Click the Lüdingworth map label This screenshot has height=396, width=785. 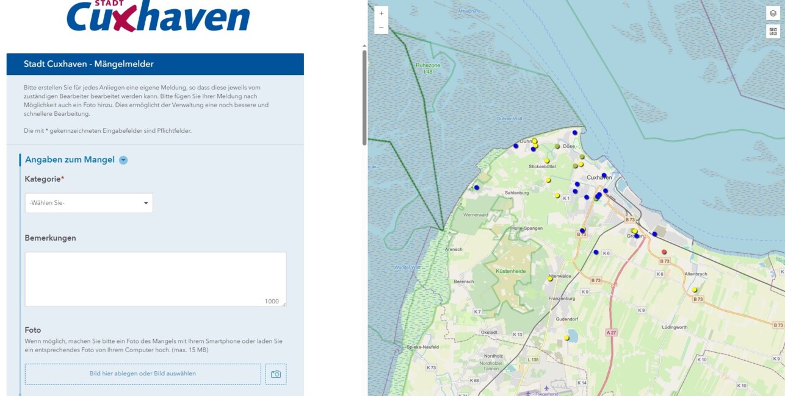click(675, 327)
